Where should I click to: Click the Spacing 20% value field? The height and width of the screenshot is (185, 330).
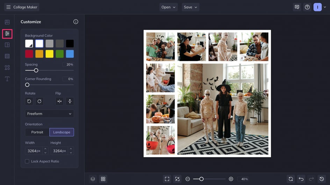tap(68, 65)
